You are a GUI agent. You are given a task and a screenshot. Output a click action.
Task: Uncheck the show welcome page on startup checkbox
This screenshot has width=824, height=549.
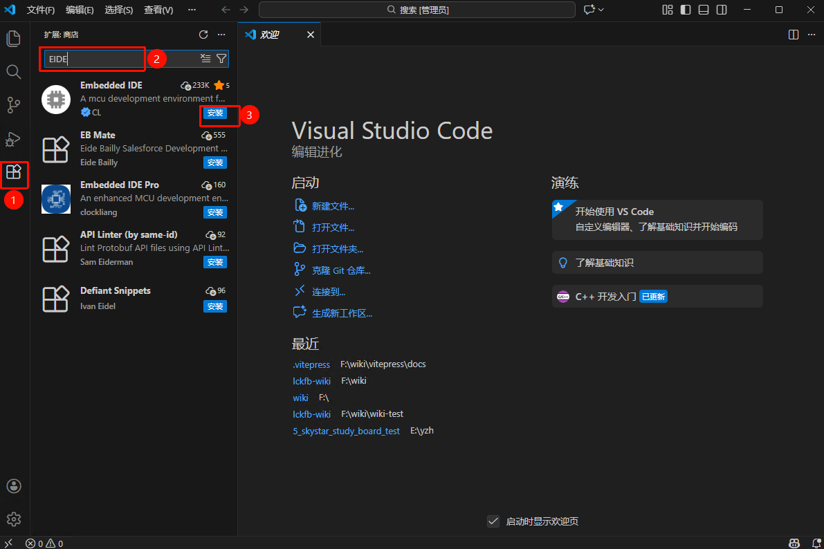coord(493,521)
